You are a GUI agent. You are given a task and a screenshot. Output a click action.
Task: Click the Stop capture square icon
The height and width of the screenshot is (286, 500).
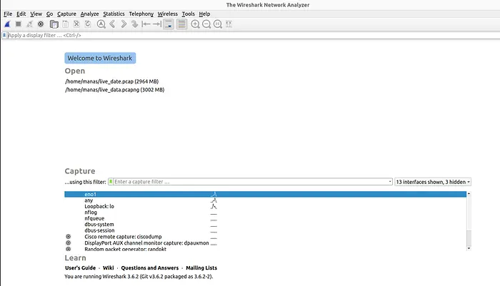point(19,24)
